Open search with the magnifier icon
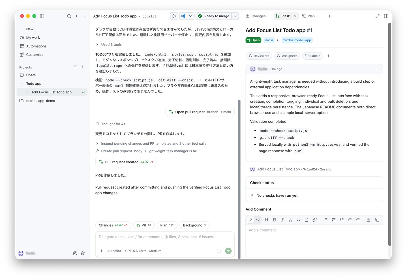 tap(69, 16)
